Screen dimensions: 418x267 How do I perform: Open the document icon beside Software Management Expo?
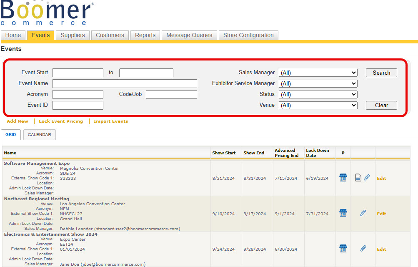(x=358, y=177)
